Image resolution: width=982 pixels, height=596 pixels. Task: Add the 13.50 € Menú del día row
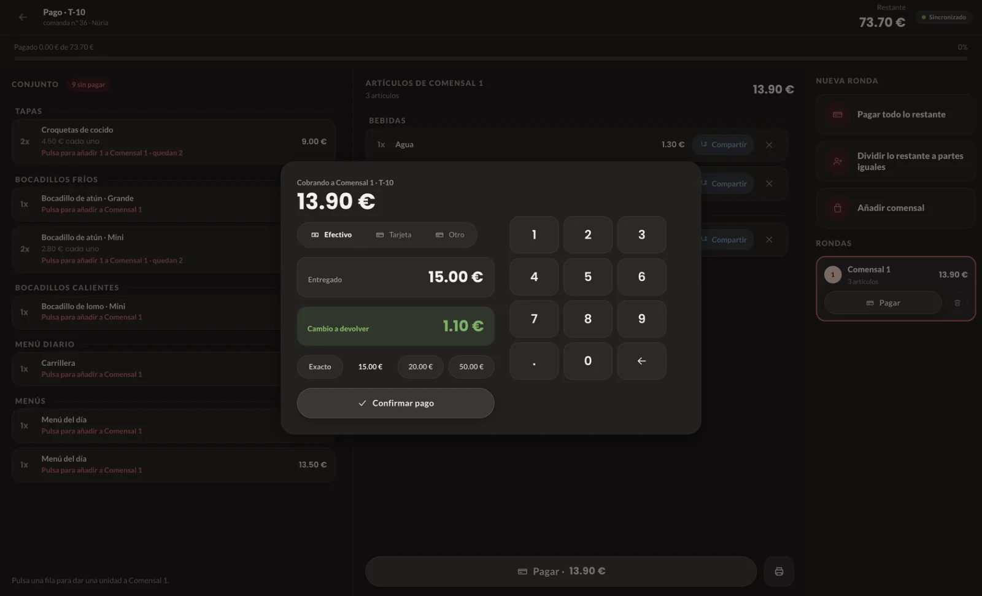coord(173,465)
